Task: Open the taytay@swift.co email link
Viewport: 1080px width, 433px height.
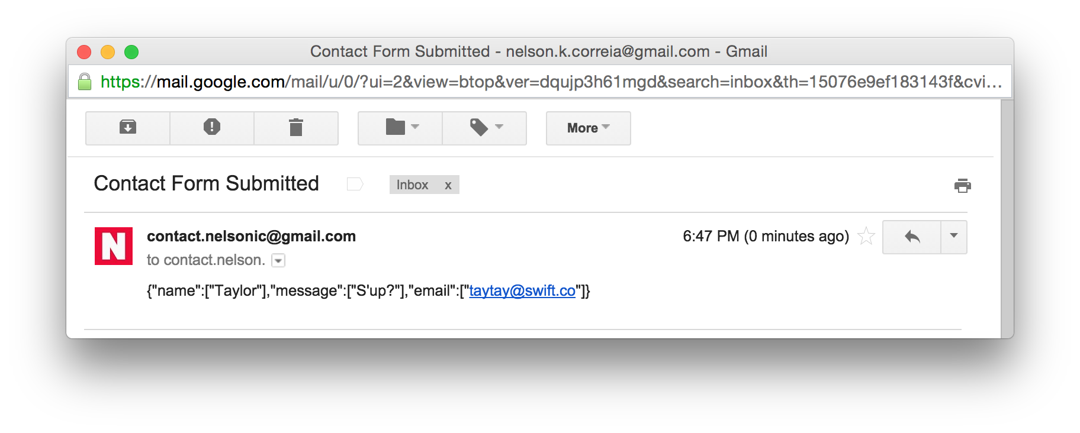Action: pyautogui.click(x=522, y=290)
